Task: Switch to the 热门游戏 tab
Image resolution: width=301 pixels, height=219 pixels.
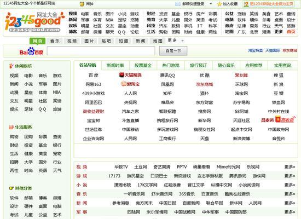Action: 171,66
